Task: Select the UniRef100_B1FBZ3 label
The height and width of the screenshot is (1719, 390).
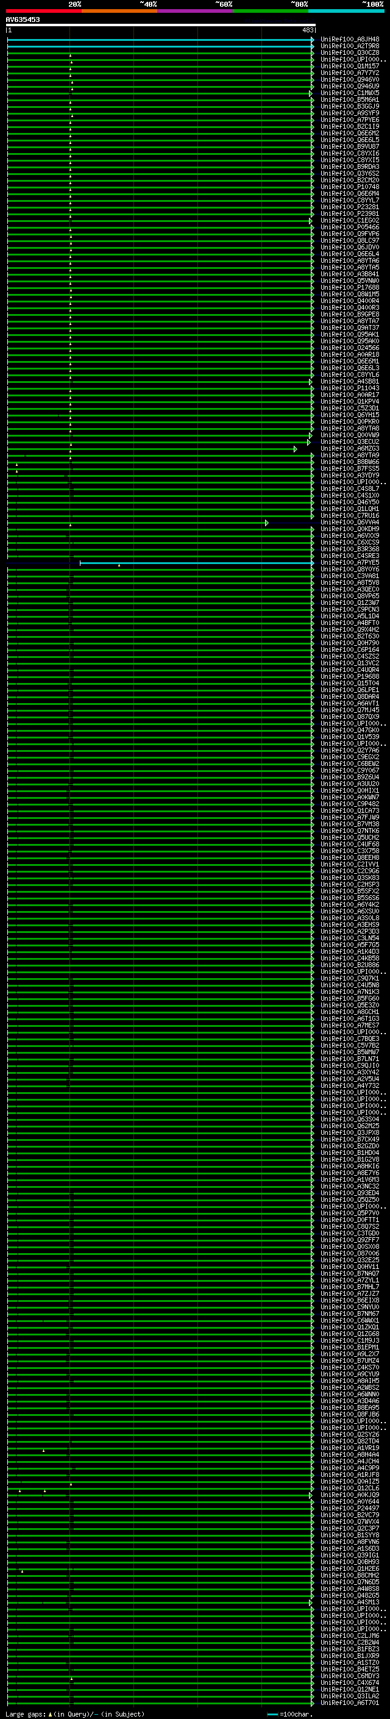Action: pos(349,1649)
